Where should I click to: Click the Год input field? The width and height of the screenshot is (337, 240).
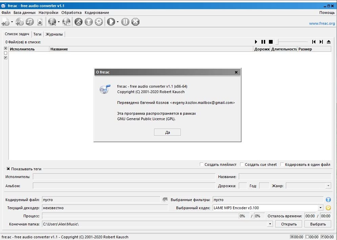tap(264, 186)
